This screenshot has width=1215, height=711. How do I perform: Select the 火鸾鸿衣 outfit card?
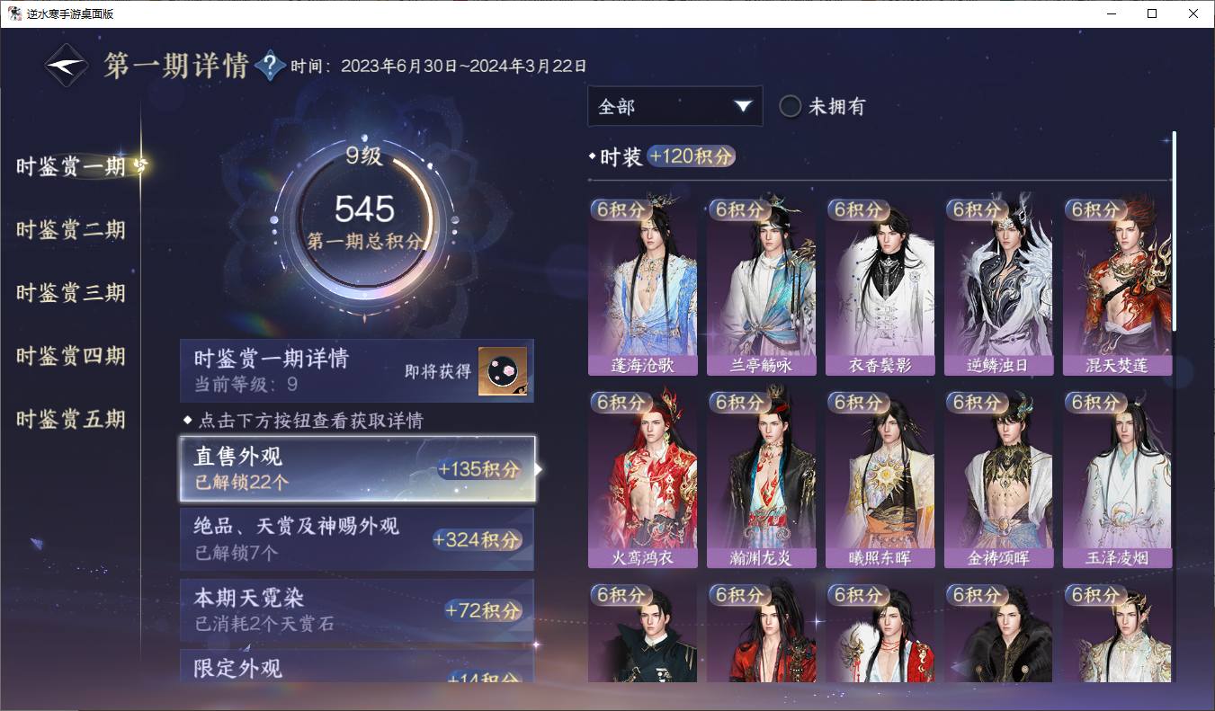coord(642,478)
